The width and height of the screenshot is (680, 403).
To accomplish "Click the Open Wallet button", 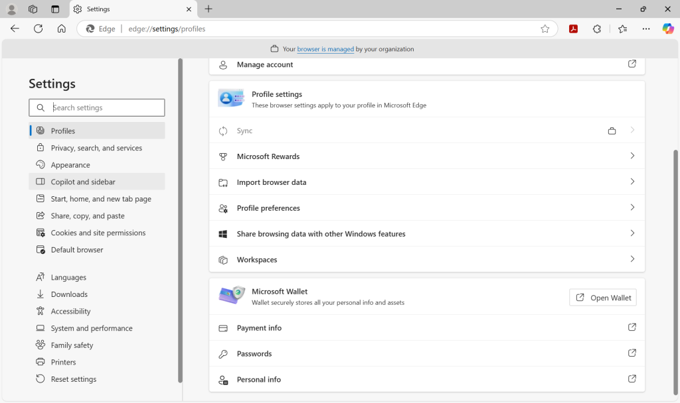I will [x=603, y=298].
